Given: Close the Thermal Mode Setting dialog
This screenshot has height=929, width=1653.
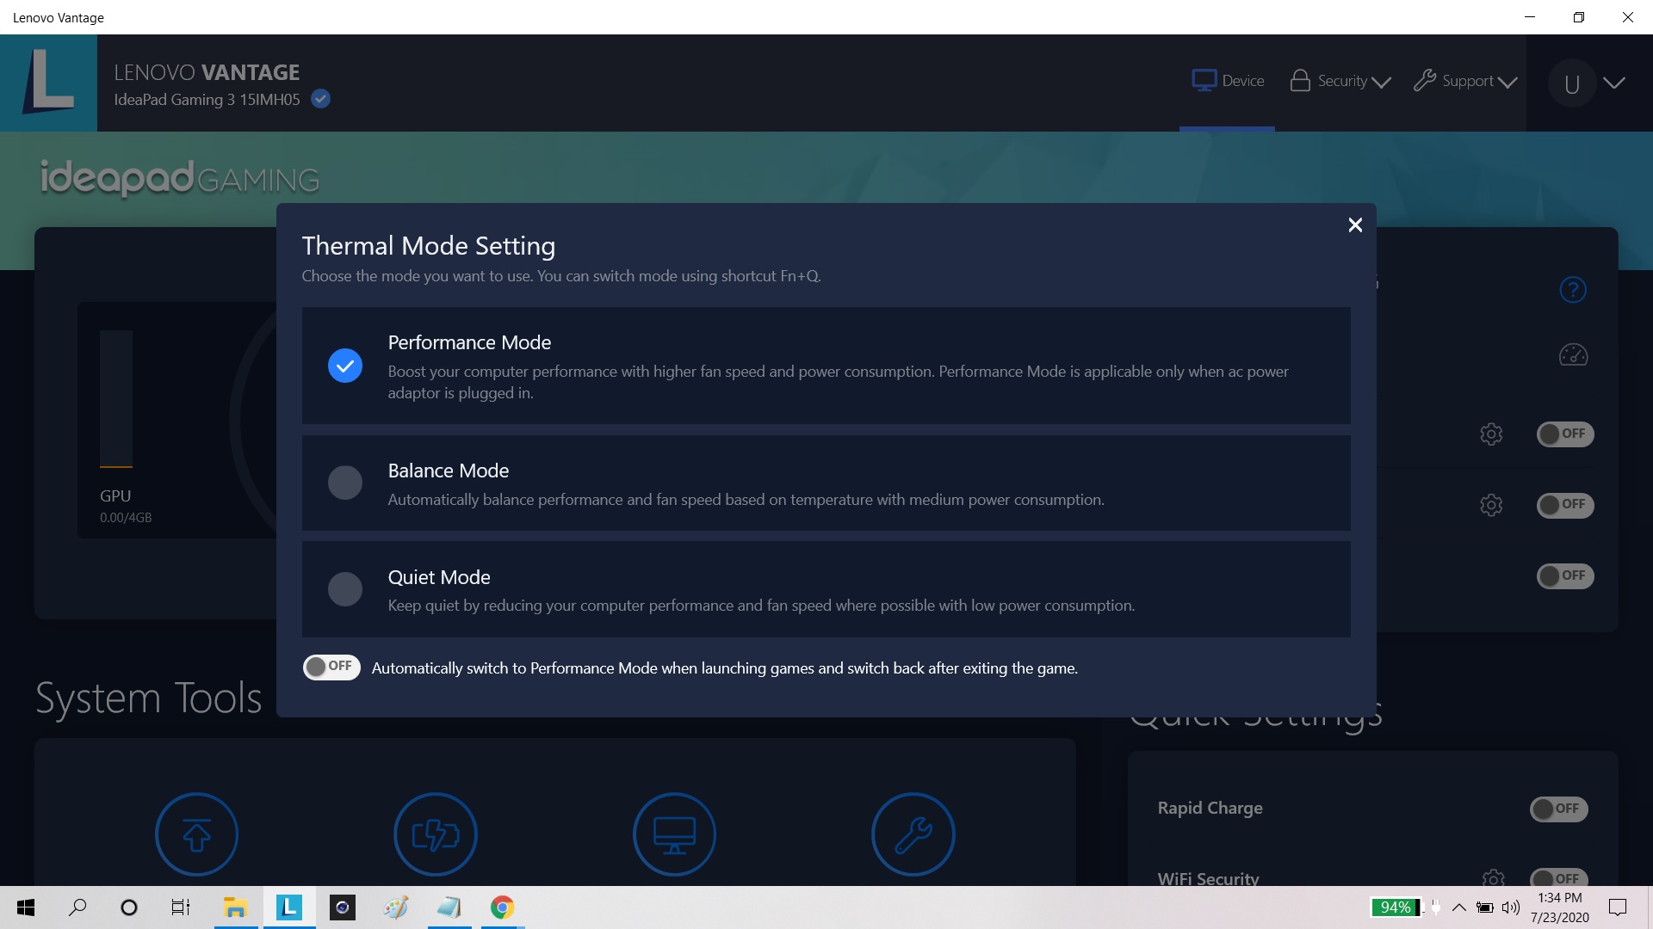Looking at the screenshot, I should coord(1355,225).
